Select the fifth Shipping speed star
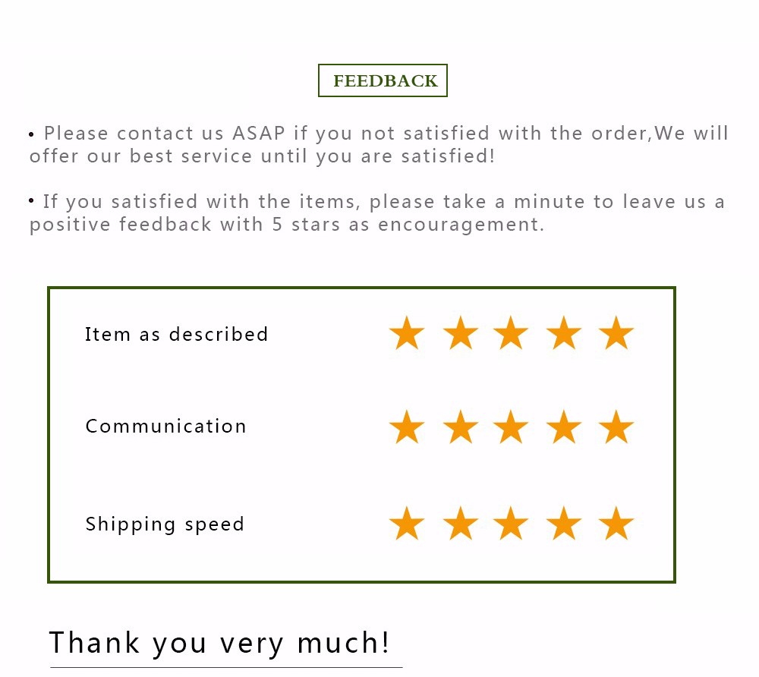 click(616, 524)
